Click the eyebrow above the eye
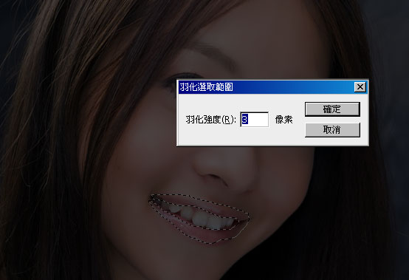 pyautogui.click(x=209, y=52)
